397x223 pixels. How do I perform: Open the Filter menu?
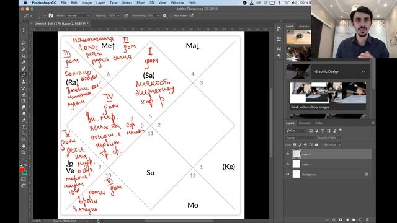point(141,2)
